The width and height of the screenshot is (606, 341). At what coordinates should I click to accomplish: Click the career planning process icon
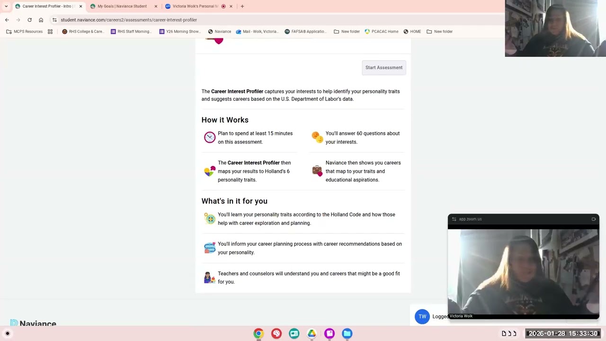coord(210,248)
